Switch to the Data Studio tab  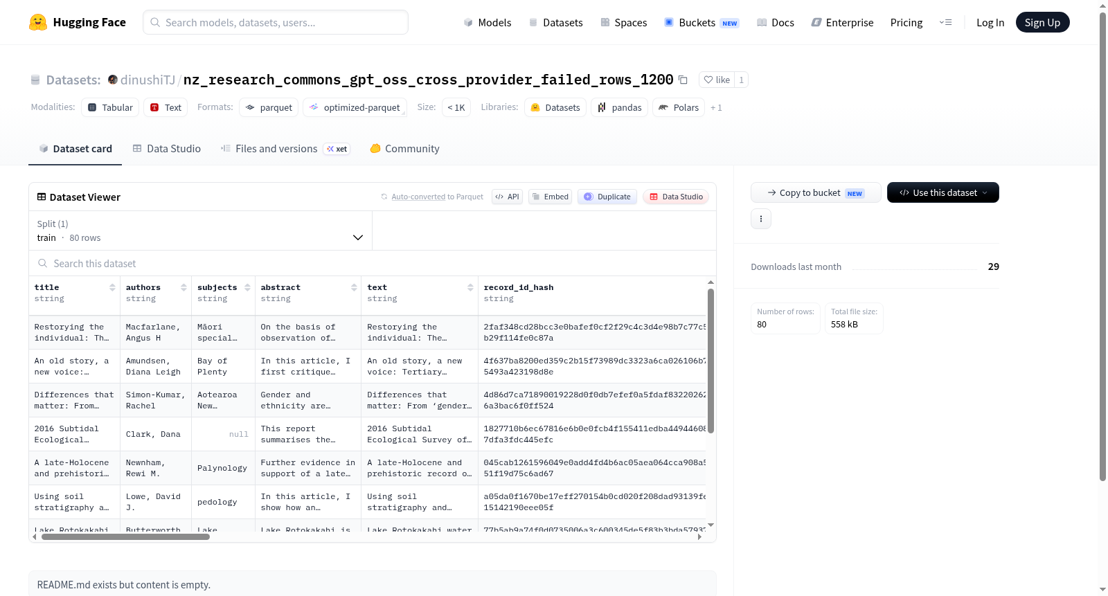click(x=167, y=148)
